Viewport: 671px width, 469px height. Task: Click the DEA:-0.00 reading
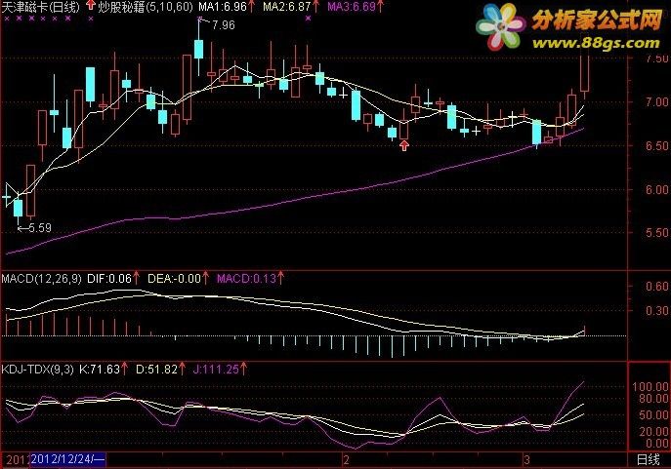click(174, 279)
